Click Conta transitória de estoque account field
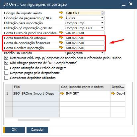The image size is (137, 137). (85, 38)
